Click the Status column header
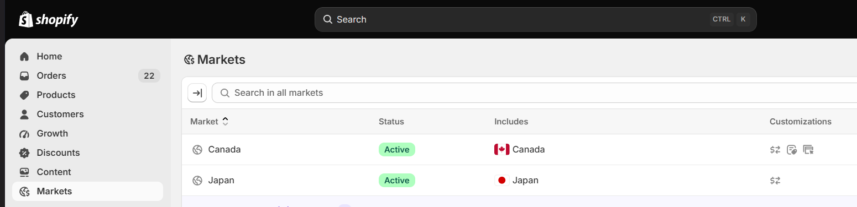This screenshot has height=207, width=857. [391, 122]
